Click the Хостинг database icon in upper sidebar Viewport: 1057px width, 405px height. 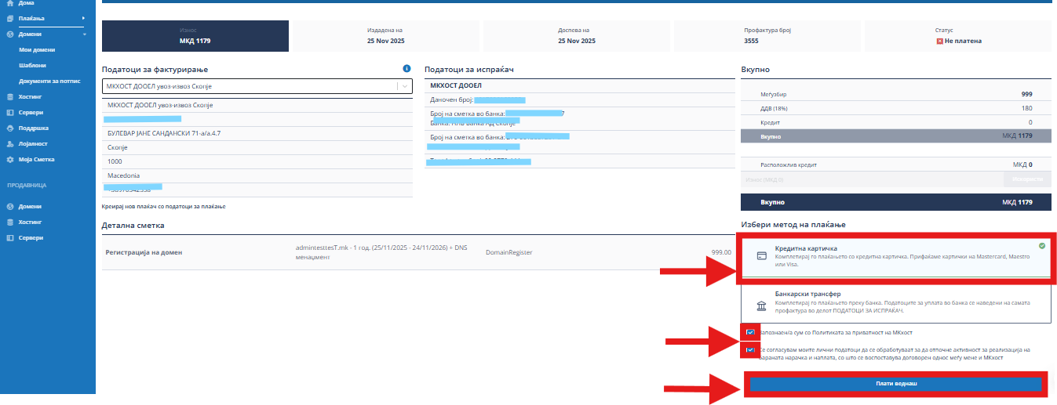coord(9,97)
